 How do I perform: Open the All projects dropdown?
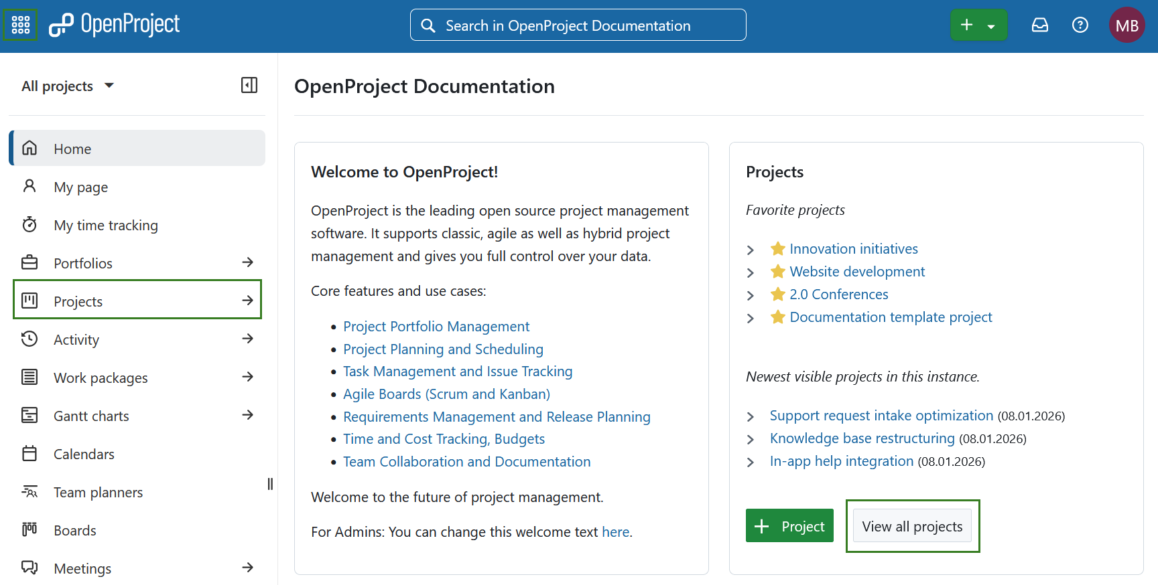[x=68, y=86]
